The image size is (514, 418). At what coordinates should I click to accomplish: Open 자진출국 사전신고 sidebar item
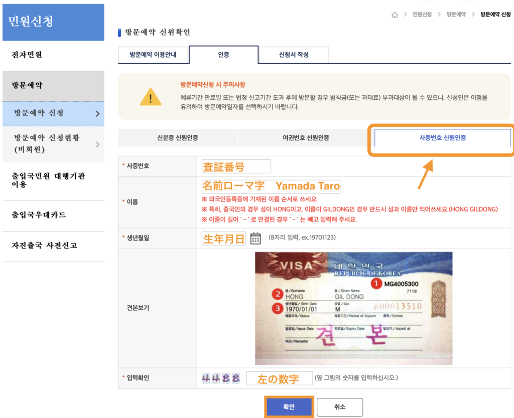coord(45,246)
